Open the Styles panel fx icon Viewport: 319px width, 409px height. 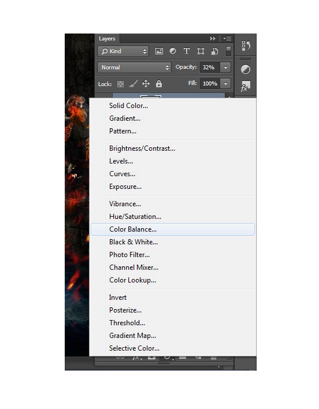tap(246, 86)
